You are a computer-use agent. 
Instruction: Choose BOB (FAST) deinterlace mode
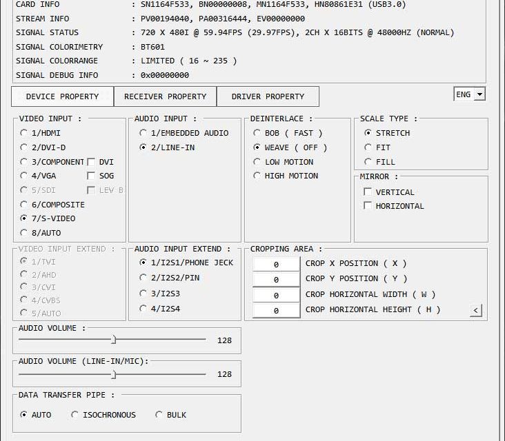coord(257,133)
